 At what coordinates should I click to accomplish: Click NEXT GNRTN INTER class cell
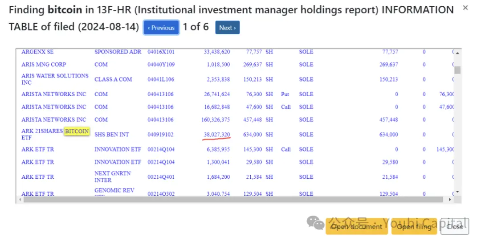coord(113,176)
